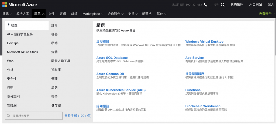Select the 網路 category
The image size is (276, 124).
tap(54, 88)
